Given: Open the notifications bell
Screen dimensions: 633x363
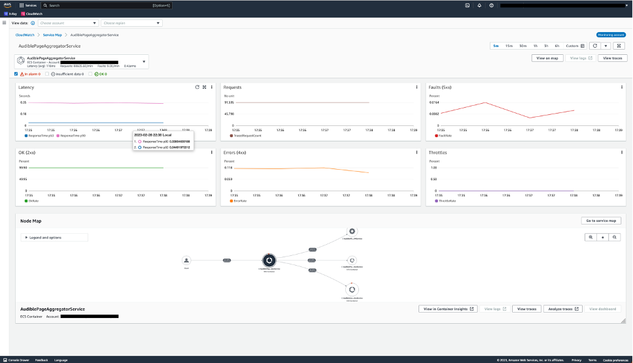Looking at the screenshot, I should coord(479,5).
